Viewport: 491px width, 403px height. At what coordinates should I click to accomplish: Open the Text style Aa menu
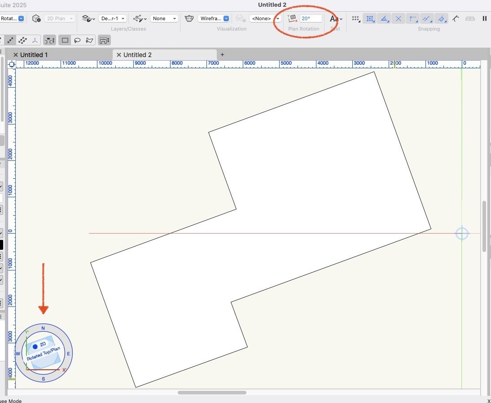[336, 18]
